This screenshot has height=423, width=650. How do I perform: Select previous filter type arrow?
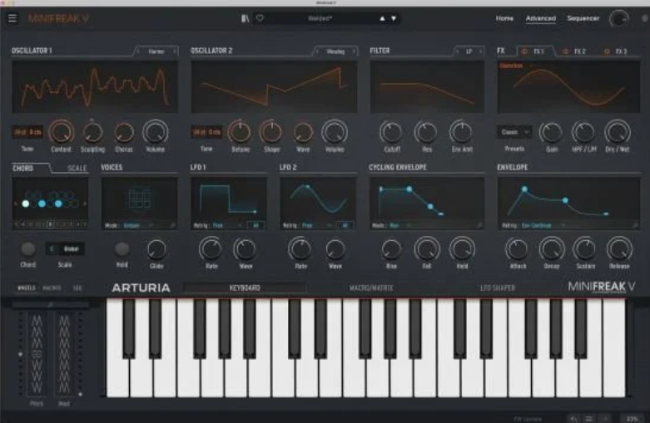click(457, 52)
